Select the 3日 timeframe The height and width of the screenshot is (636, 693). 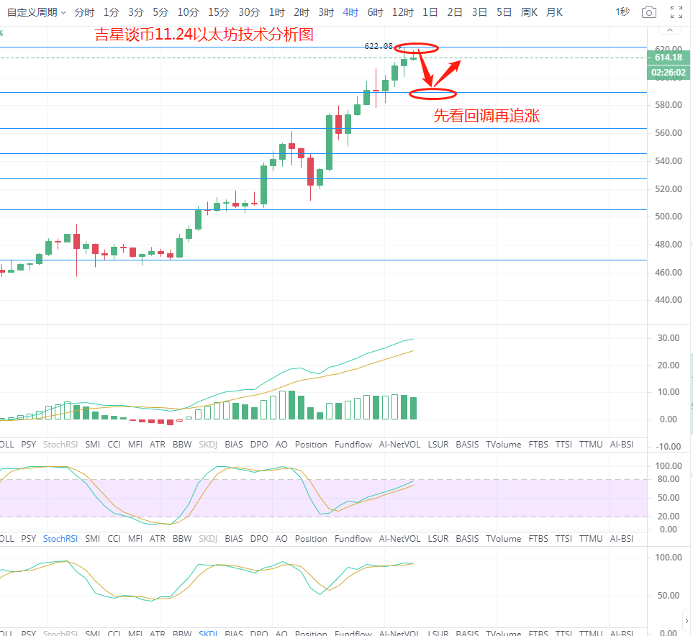(x=479, y=12)
